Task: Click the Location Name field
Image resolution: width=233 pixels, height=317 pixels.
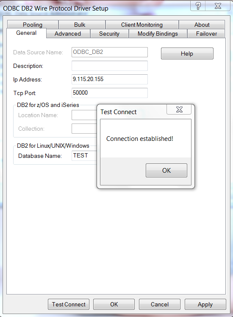Action: coord(84,115)
